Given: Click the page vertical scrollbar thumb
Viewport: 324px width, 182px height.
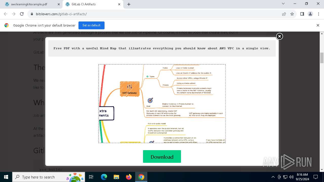Looking at the screenshot, I should click(x=322, y=58).
